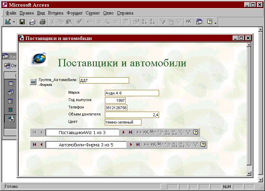This screenshot has height=191, width=265.
Task: Click the form window vertical scrollbar down arrow
Action: coord(249,173)
